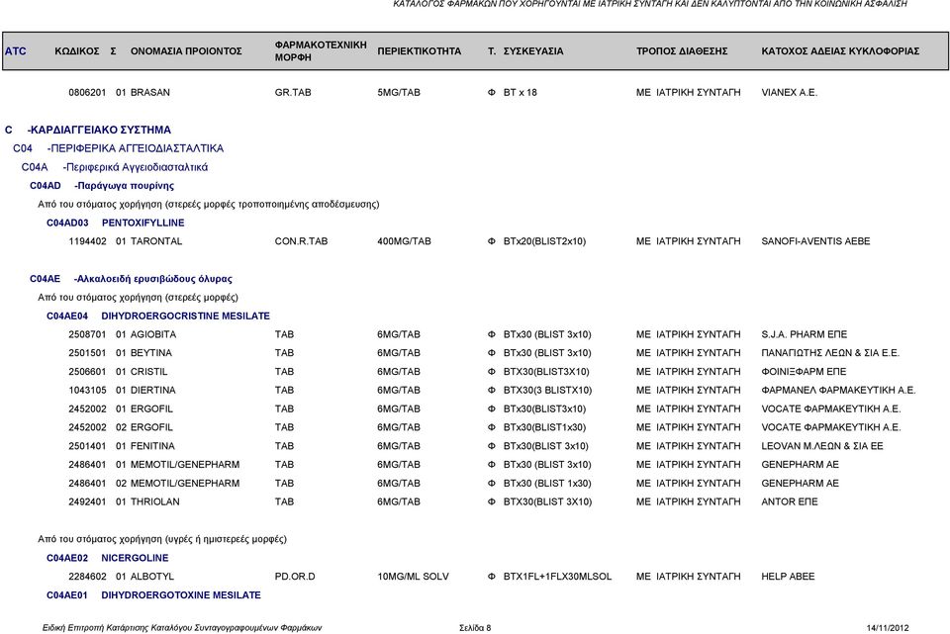Click the DIERTINA product name
The image size is (950, 634).
pyautogui.click(x=152, y=390)
